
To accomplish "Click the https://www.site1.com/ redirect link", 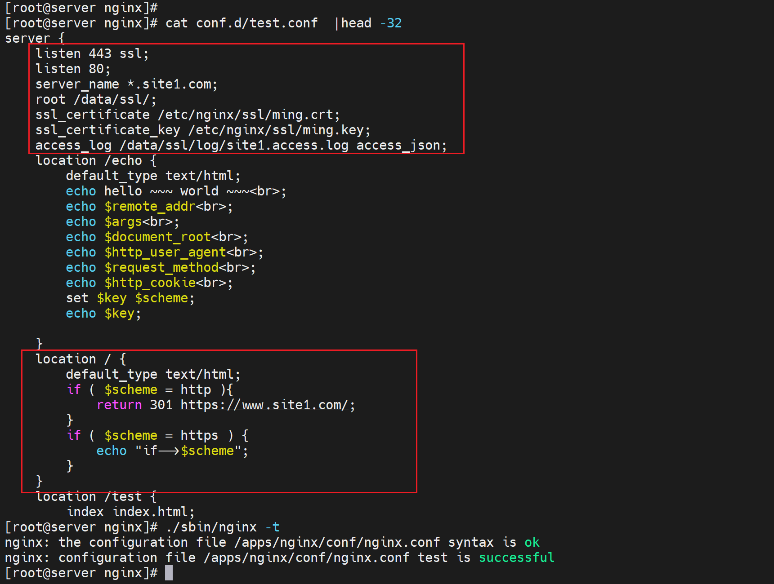I will 264,405.
